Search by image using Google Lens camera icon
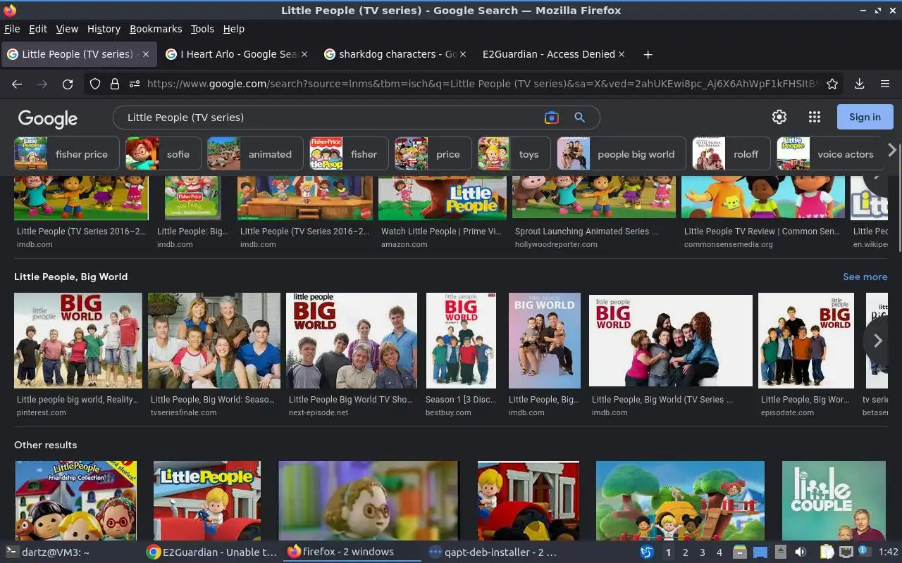Viewport: 902px width, 563px height. pos(552,118)
